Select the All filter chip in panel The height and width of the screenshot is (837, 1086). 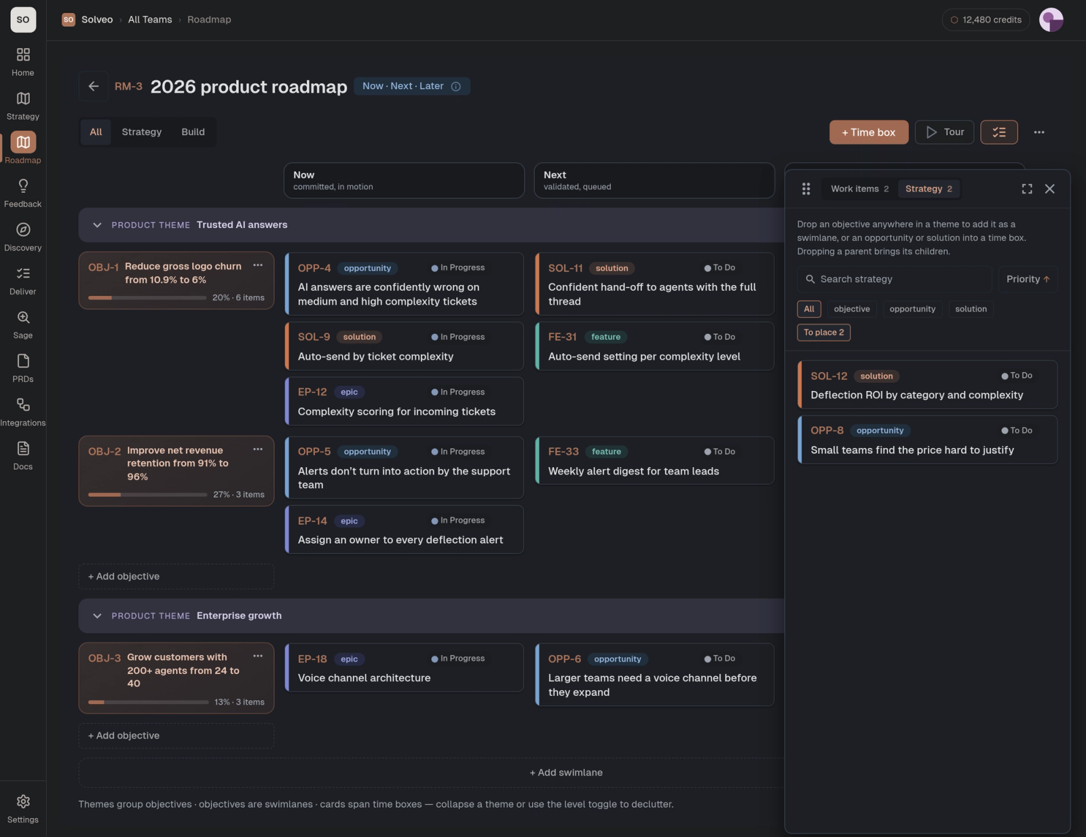click(x=809, y=309)
